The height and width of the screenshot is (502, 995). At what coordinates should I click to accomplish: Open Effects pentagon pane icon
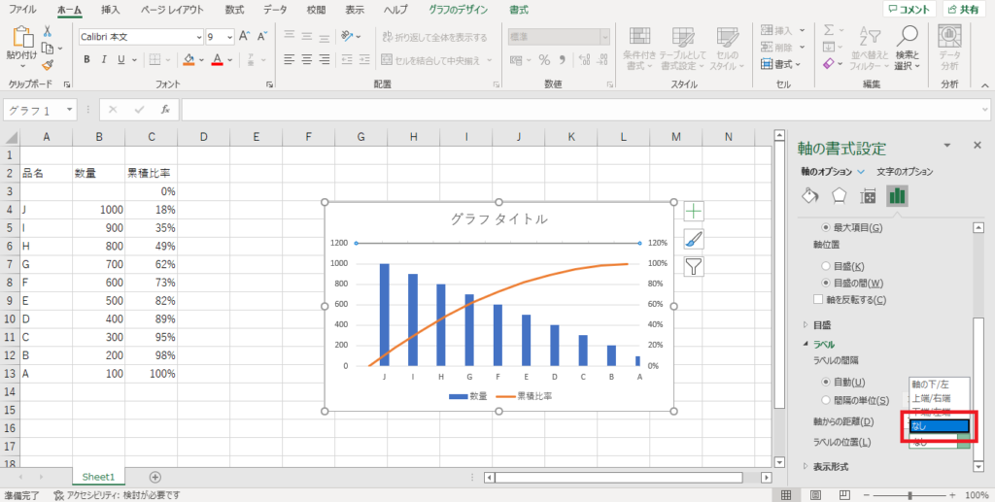click(839, 196)
